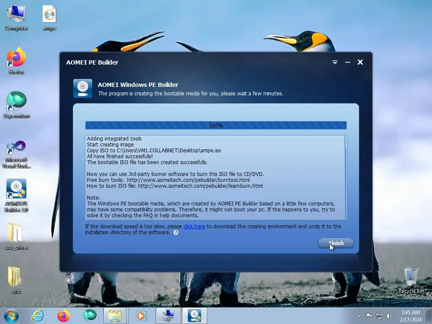Click the Finish button

coord(336,243)
